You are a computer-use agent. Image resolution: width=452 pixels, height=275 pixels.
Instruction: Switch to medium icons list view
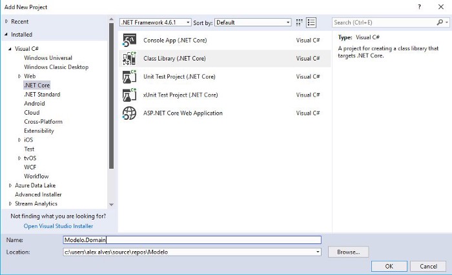(311, 23)
